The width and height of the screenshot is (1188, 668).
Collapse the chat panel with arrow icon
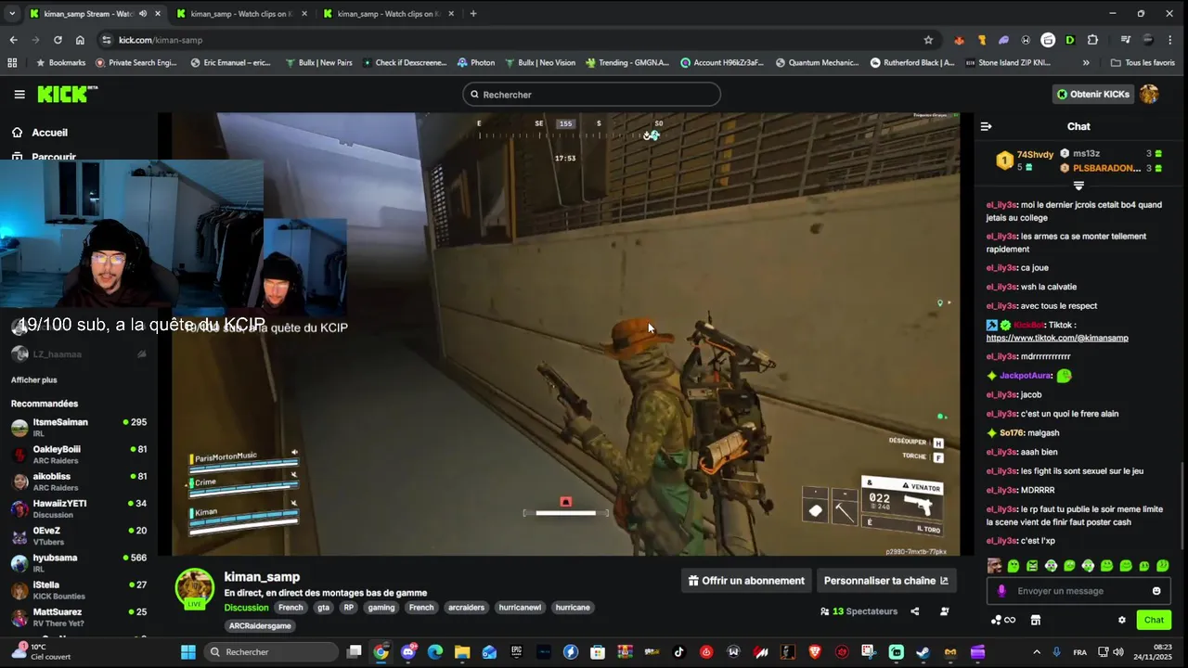click(986, 126)
